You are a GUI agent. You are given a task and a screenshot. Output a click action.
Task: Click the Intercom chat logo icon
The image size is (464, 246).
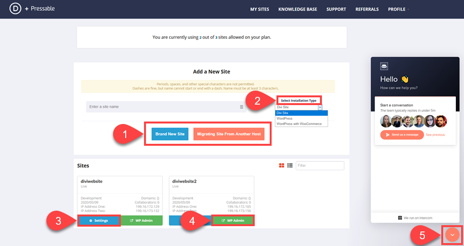pyautogui.click(x=384, y=66)
